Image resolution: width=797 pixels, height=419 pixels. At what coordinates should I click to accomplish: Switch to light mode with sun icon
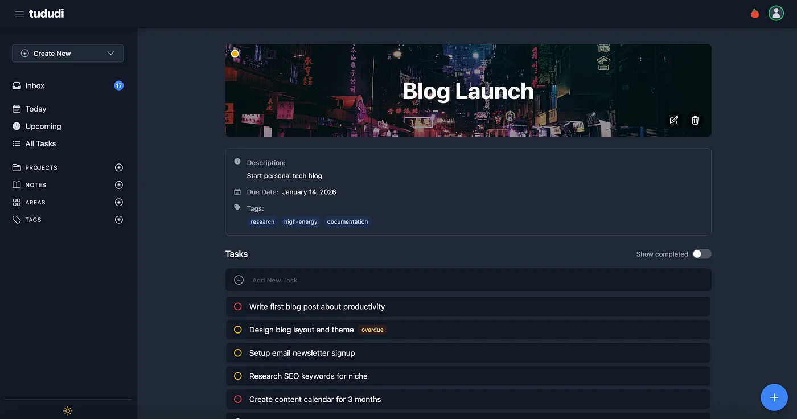[x=68, y=410]
